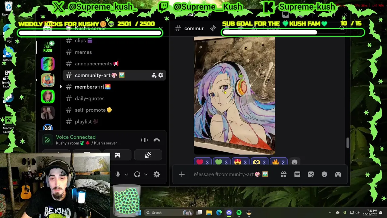This screenshot has height=218, width=387.
Task: Open the apps gamepad icon in message bar
Action: pos(338,174)
